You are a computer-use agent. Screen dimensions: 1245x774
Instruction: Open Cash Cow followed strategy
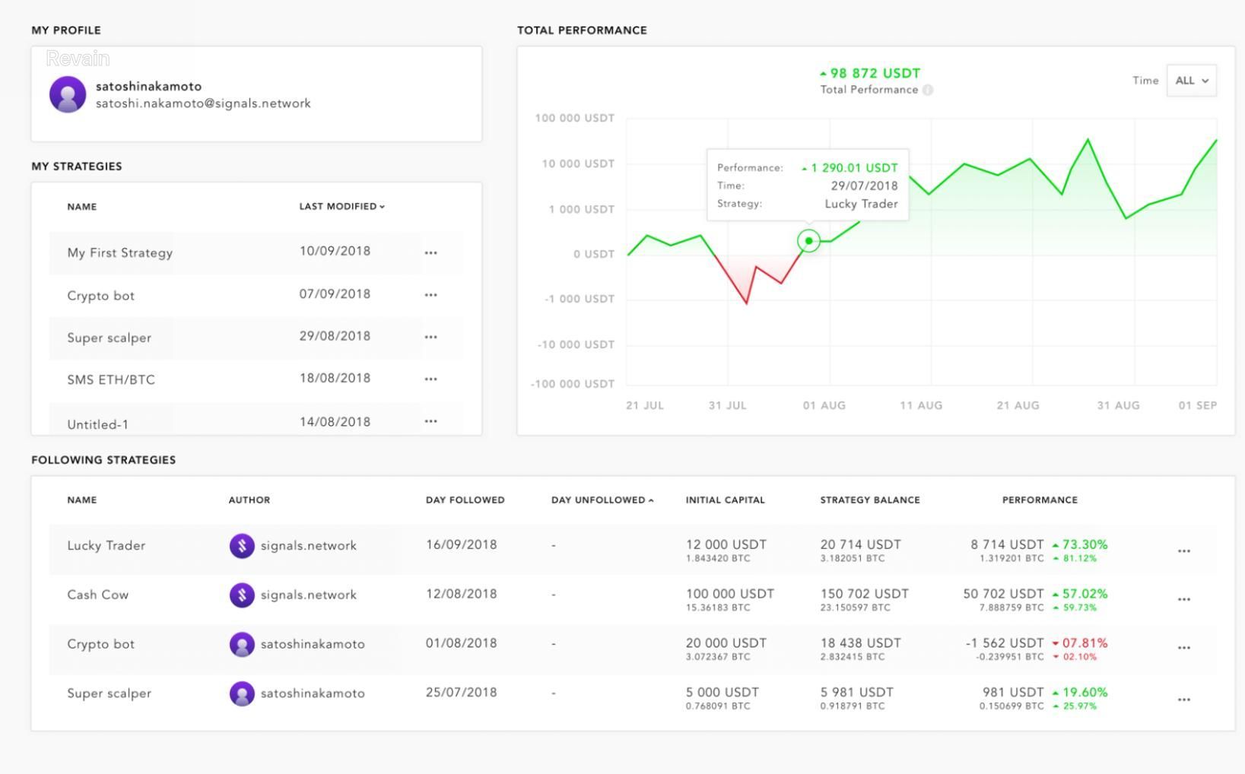coord(97,595)
